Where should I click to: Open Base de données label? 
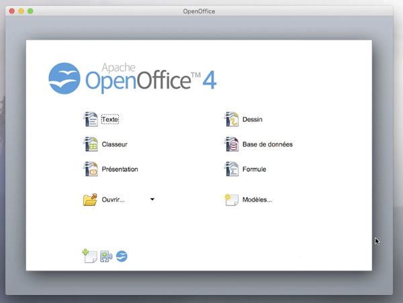click(267, 144)
